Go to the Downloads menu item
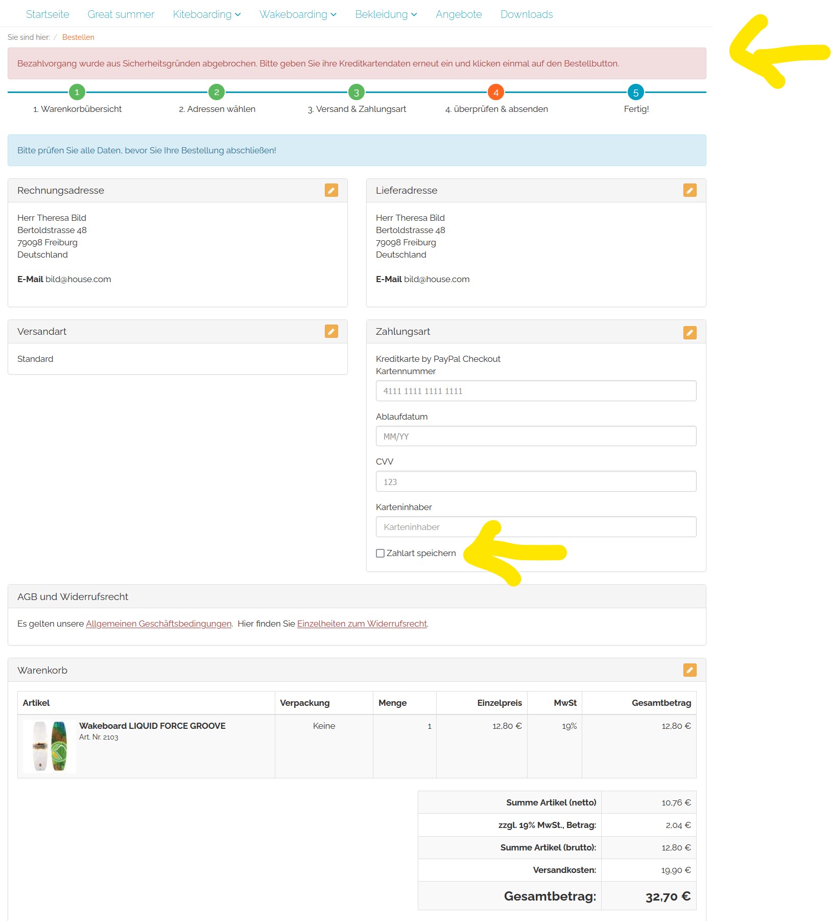Screen dimensions: 831x921 pos(527,14)
